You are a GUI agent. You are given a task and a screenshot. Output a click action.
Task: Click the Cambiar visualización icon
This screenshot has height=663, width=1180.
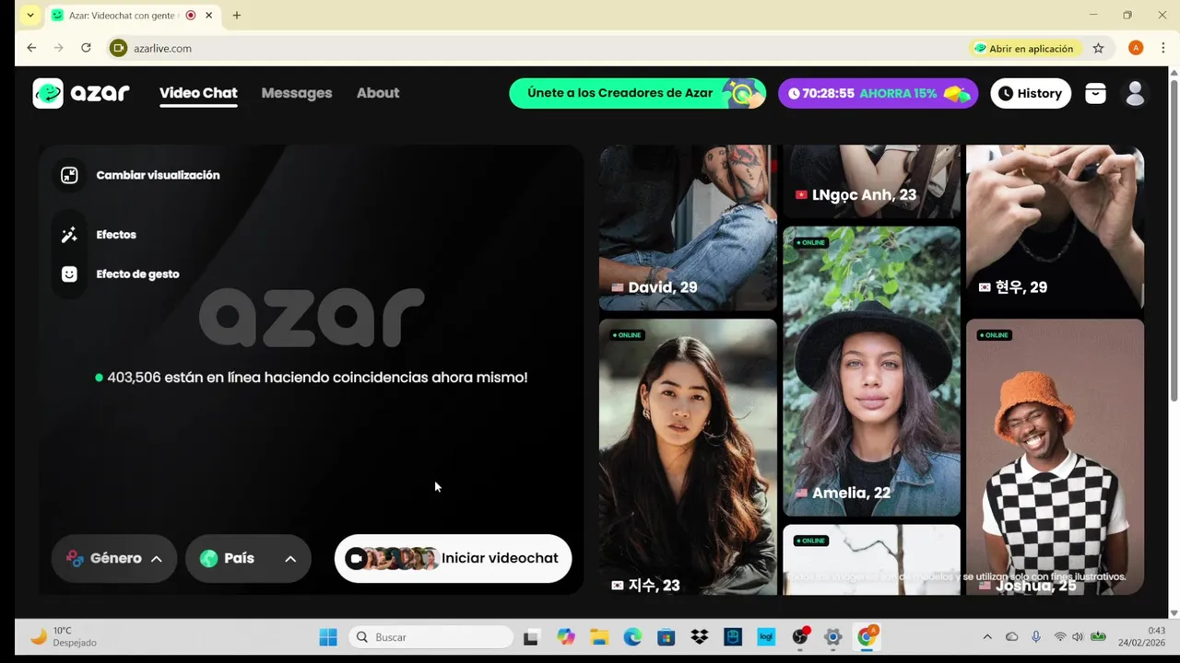click(69, 175)
